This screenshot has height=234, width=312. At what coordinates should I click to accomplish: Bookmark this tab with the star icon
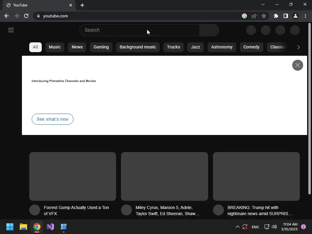[264, 16]
